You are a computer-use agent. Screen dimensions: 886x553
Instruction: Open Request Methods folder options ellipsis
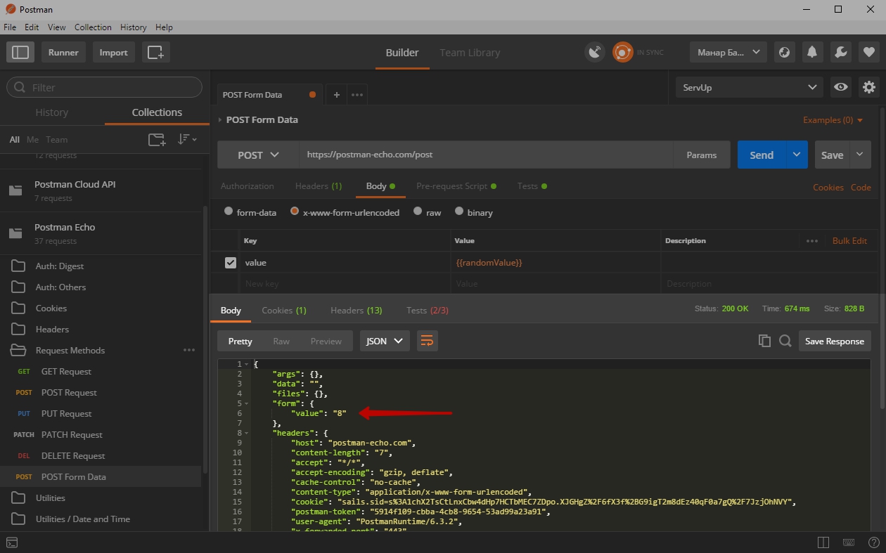pos(189,350)
